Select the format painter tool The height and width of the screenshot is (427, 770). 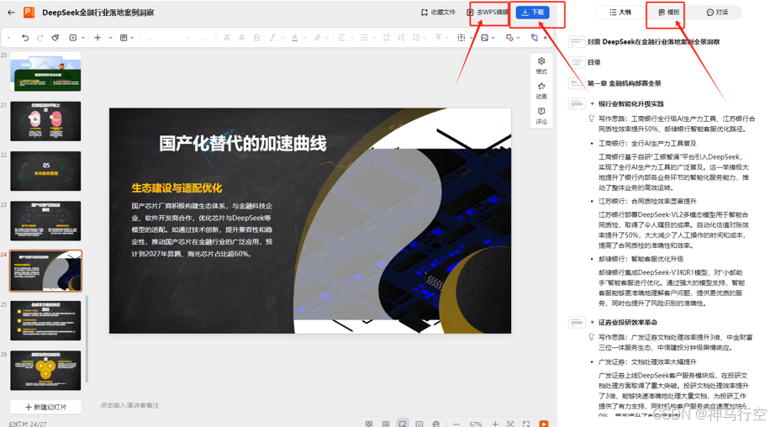pyautogui.click(x=55, y=38)
